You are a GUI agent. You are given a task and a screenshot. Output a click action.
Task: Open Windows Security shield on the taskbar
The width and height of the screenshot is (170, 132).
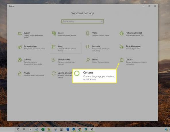(x=86, y=129)
